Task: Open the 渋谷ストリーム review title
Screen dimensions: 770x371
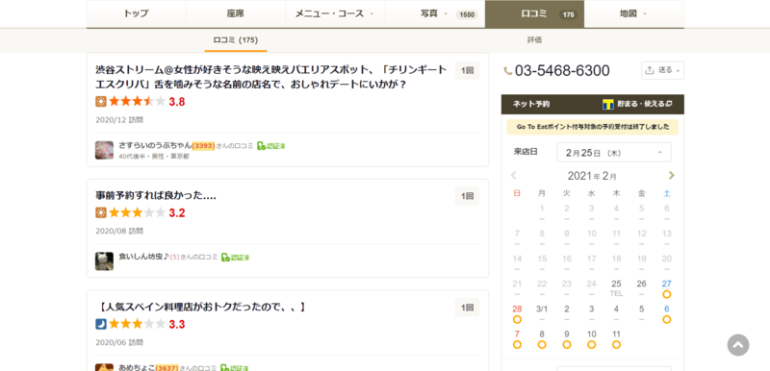Action: pos(271,77)
